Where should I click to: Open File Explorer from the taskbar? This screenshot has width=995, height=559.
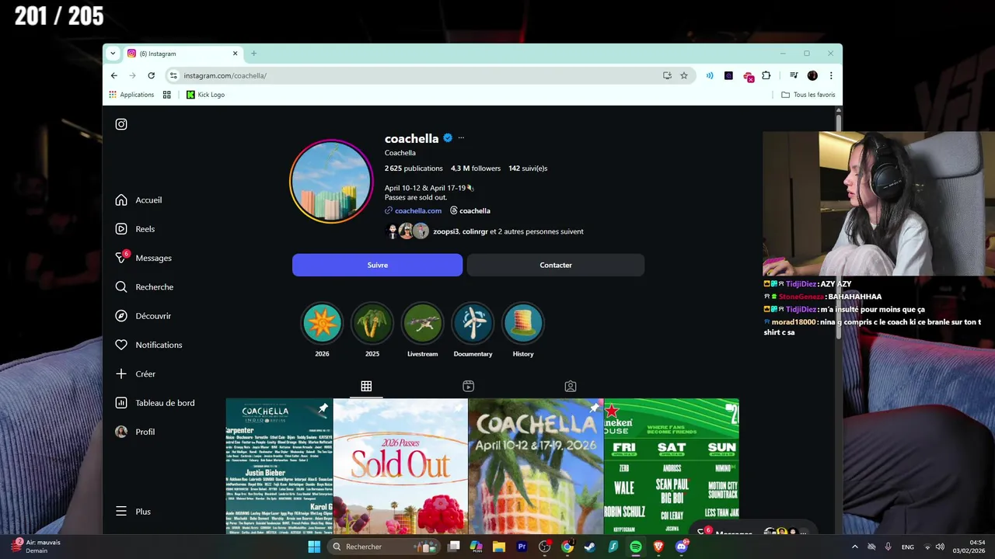pyautogui.click(x=499, y=547)
